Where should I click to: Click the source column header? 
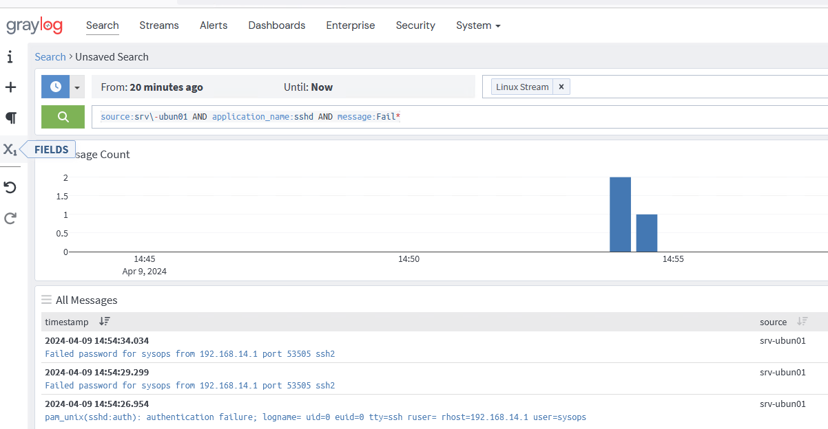pos(773,322)
